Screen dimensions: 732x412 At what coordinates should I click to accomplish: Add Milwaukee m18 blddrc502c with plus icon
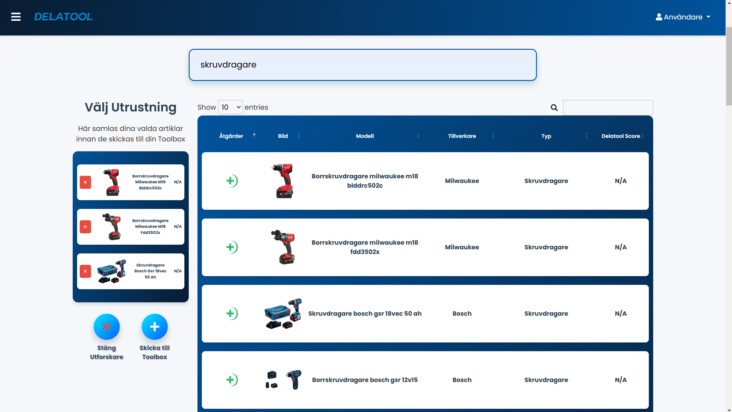[232, 181]
